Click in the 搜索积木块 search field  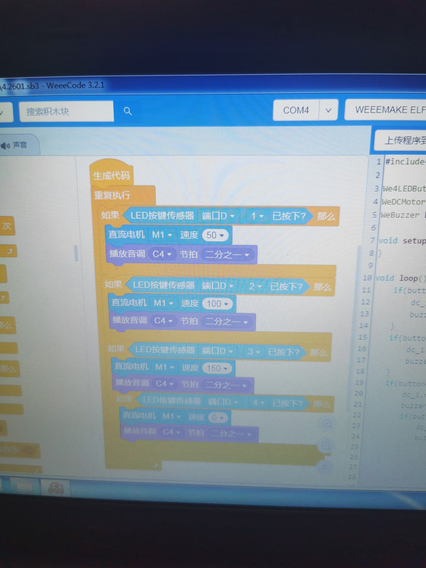[65, 111]
